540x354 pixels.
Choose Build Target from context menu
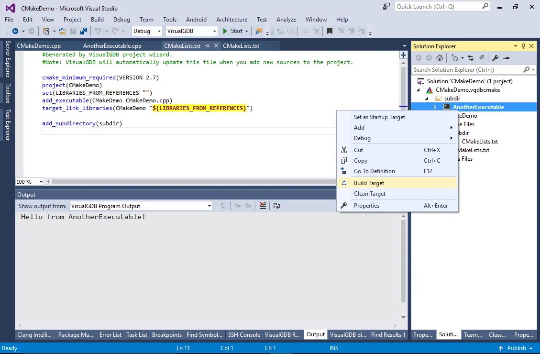click(x=397, y=183)
